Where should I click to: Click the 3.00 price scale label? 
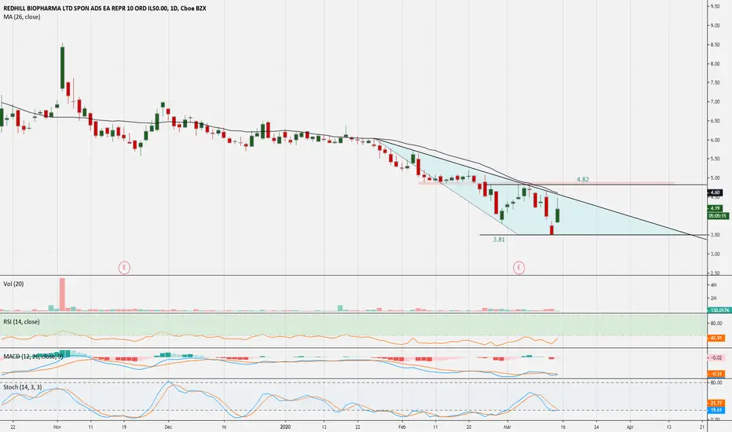point(715,254)
